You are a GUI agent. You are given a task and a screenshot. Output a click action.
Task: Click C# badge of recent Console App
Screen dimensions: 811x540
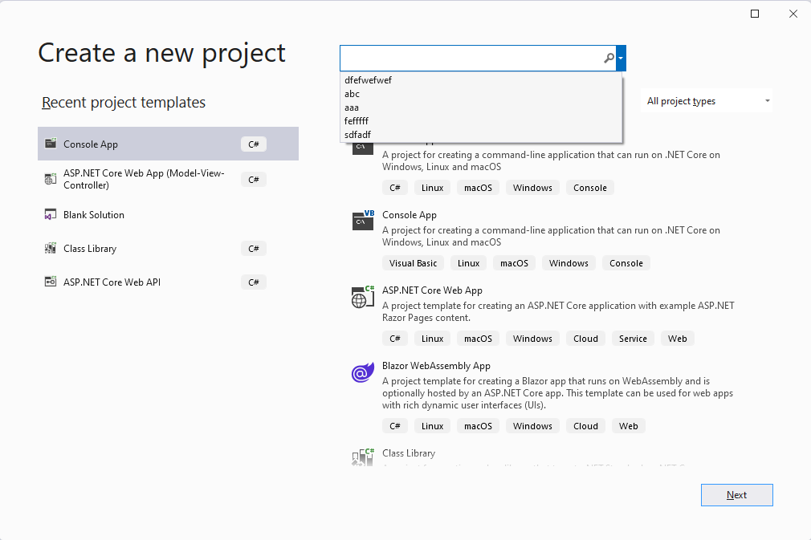click(x=254, y=144)
